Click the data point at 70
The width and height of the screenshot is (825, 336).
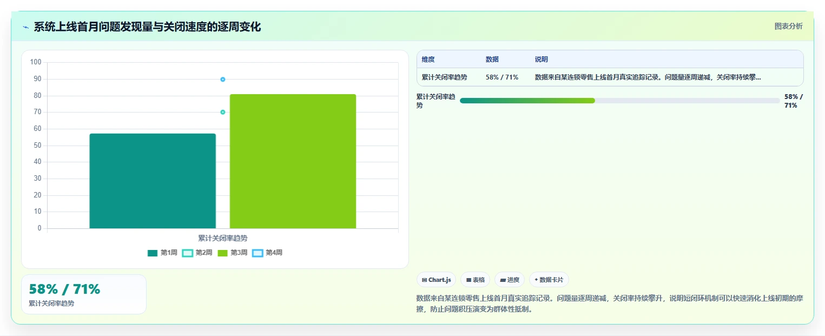click(x=222, y=112)
